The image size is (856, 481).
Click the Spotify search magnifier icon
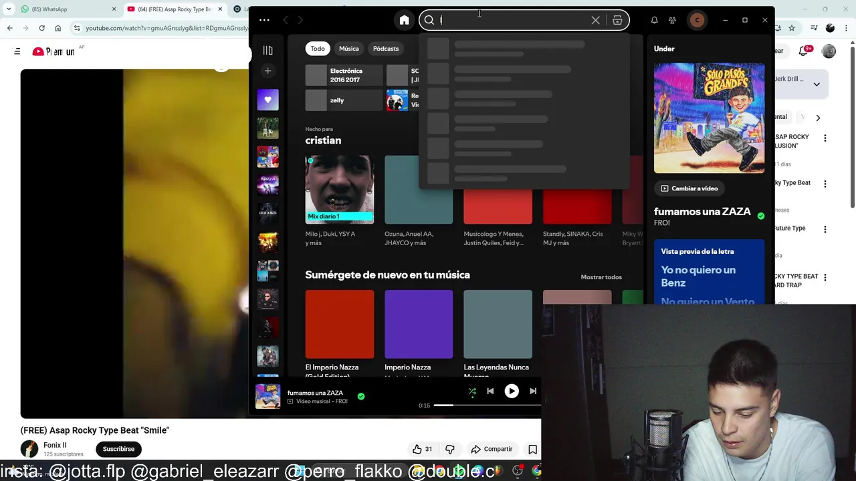click(x=429, y=20)
